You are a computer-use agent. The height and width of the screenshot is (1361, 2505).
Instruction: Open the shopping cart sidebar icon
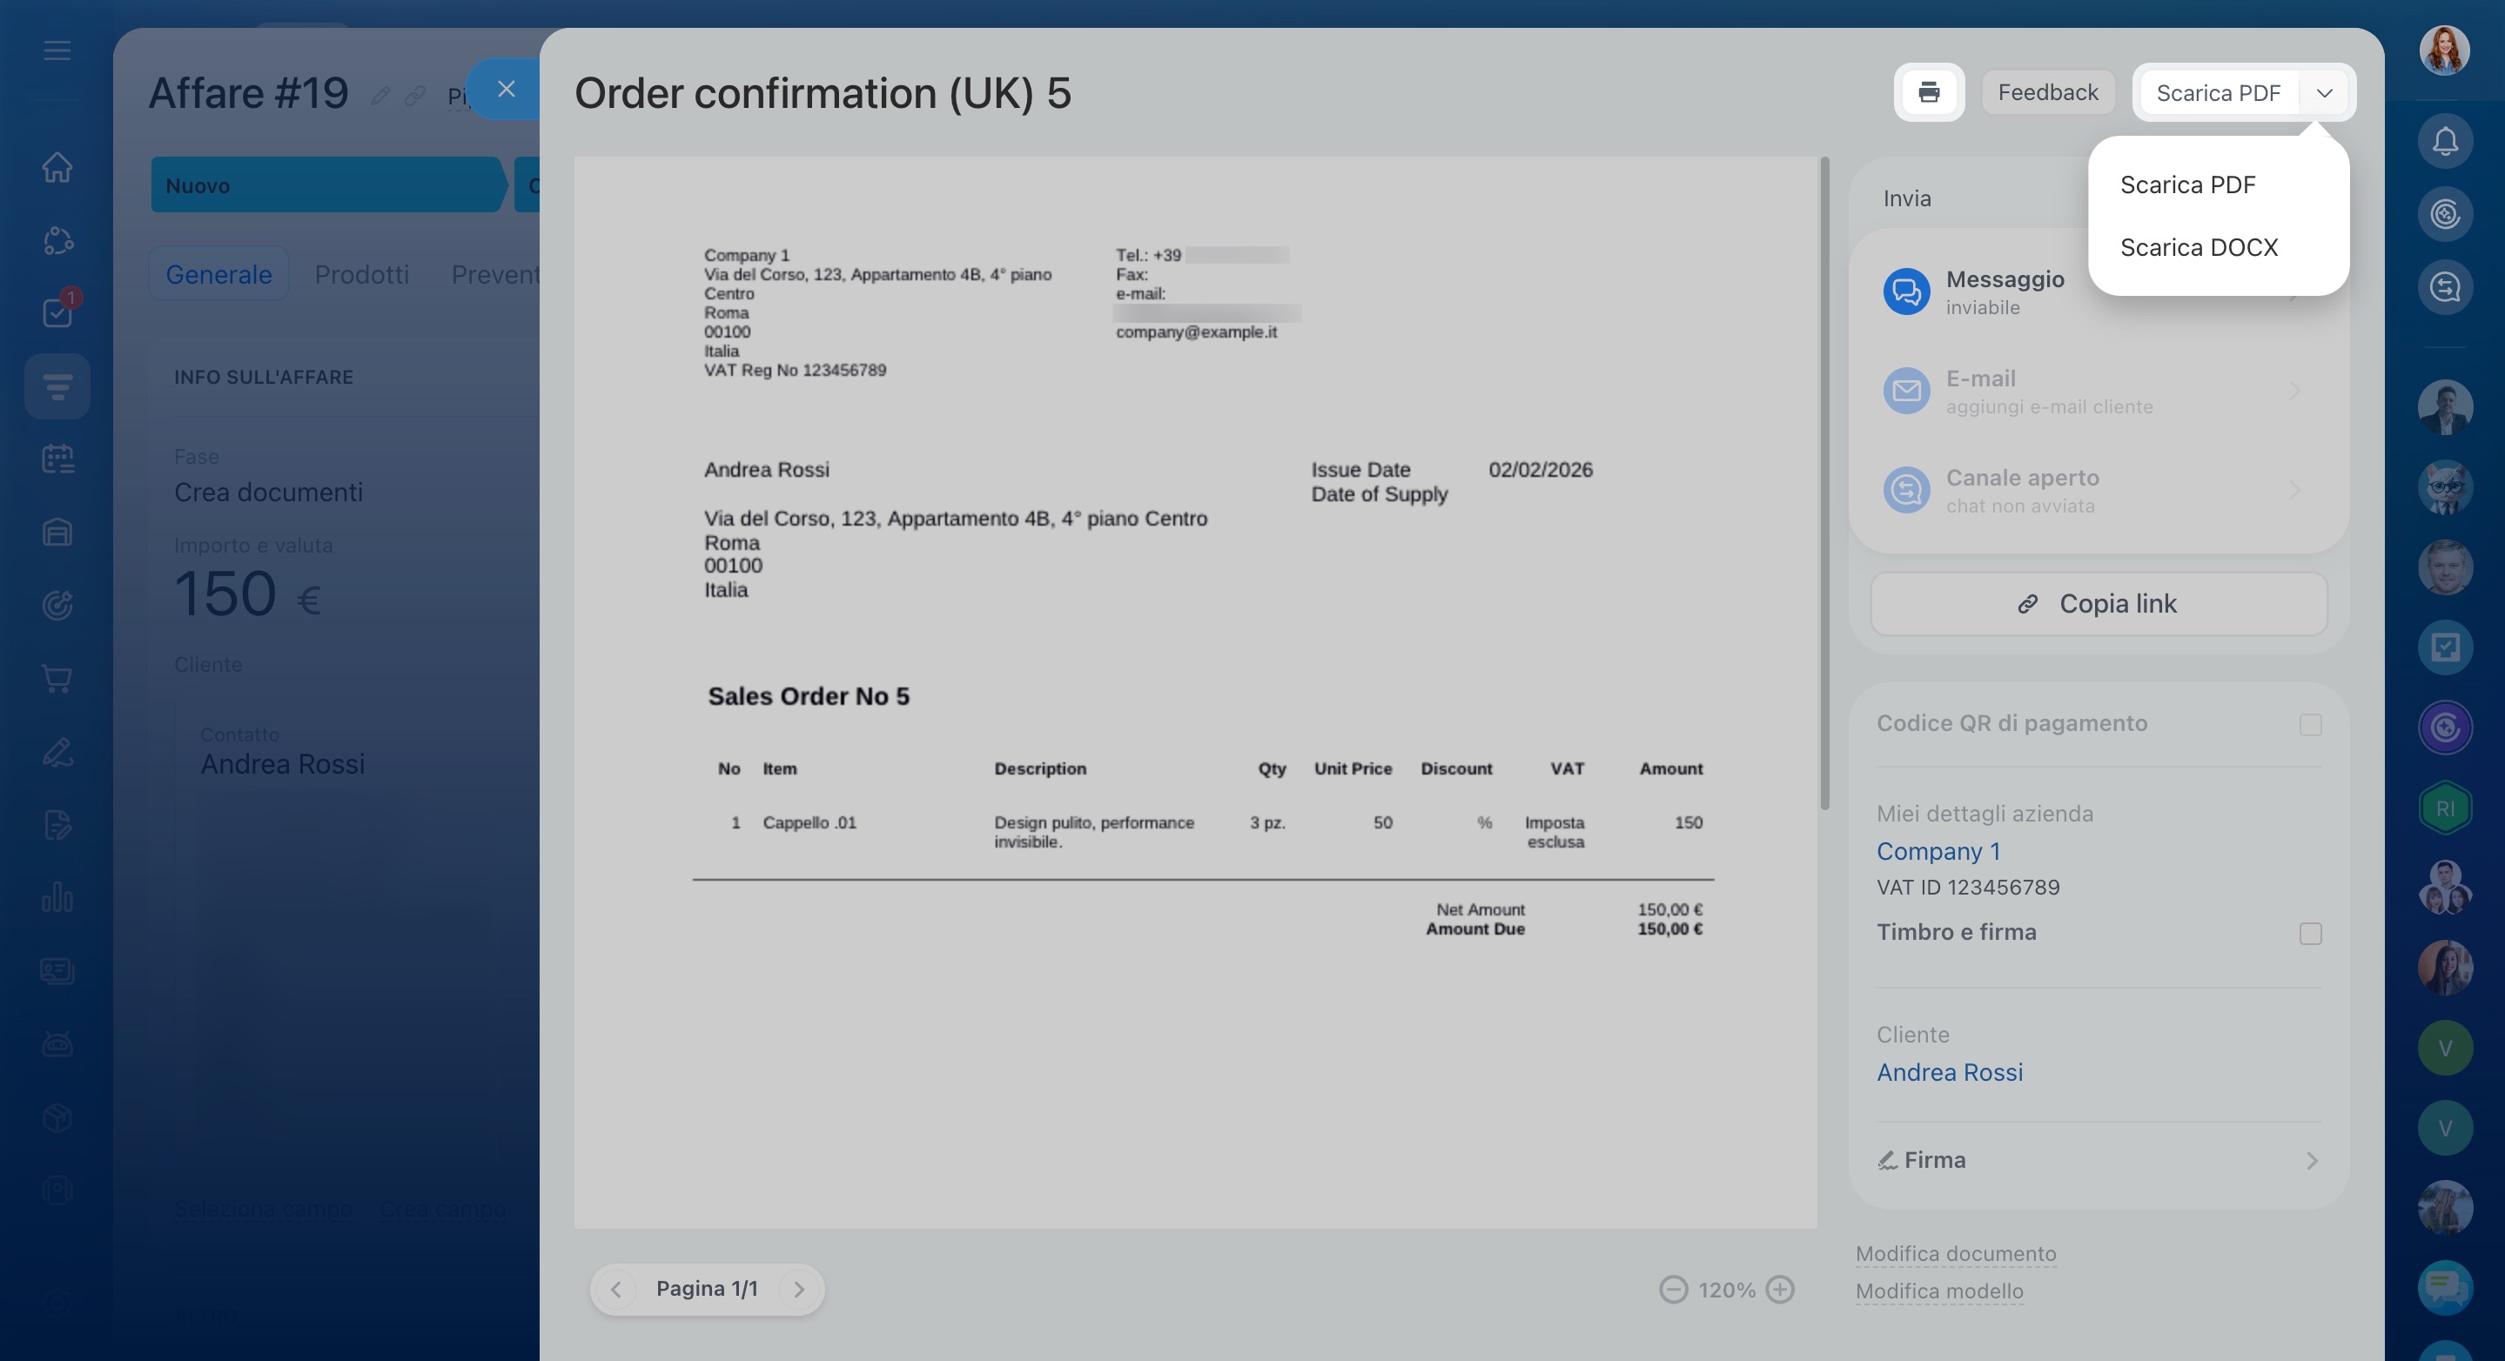(57, 679)
